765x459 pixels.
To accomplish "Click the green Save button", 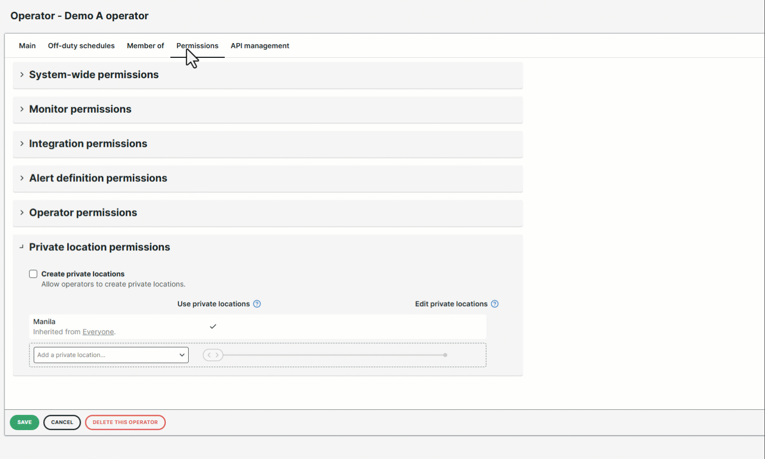I will point(24,422).
